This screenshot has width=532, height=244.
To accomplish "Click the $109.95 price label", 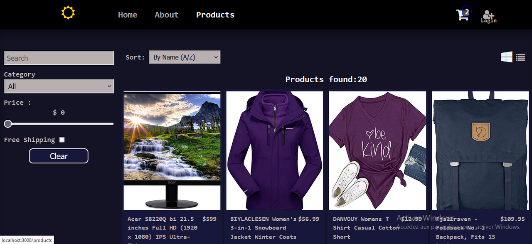I will click(x=512, y=219).
